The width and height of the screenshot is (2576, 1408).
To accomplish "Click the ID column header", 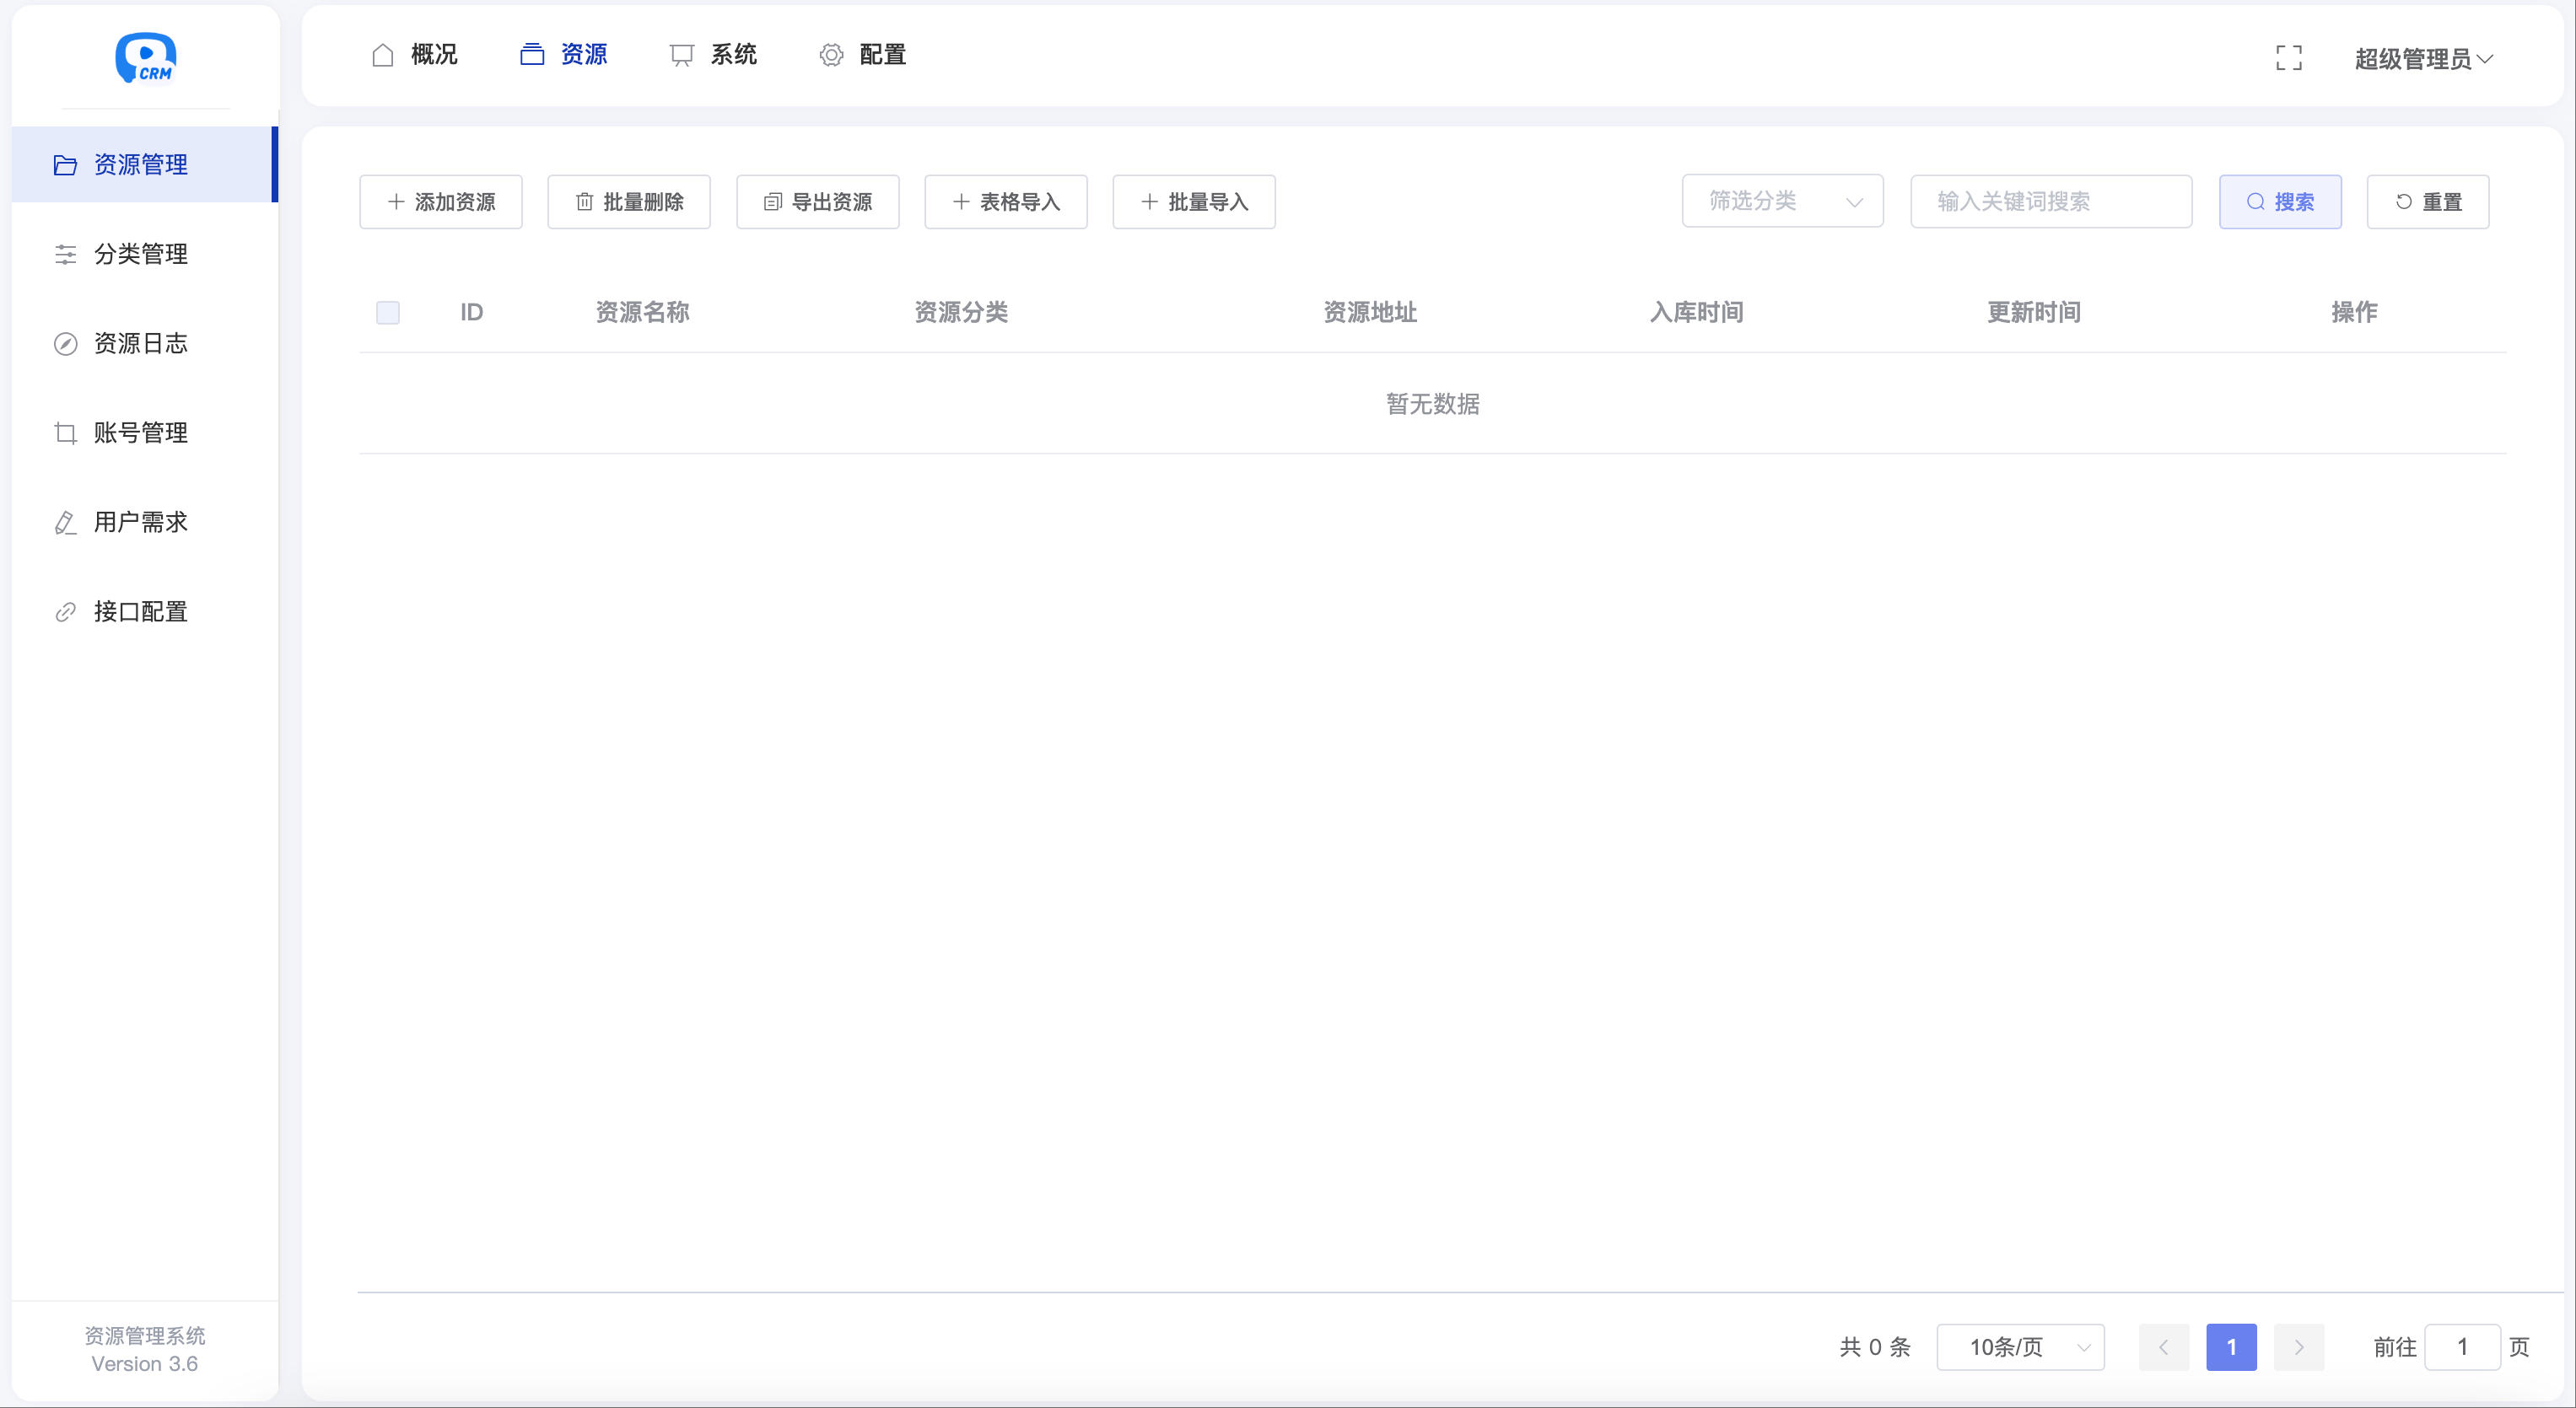I will (x=472, y=313).
